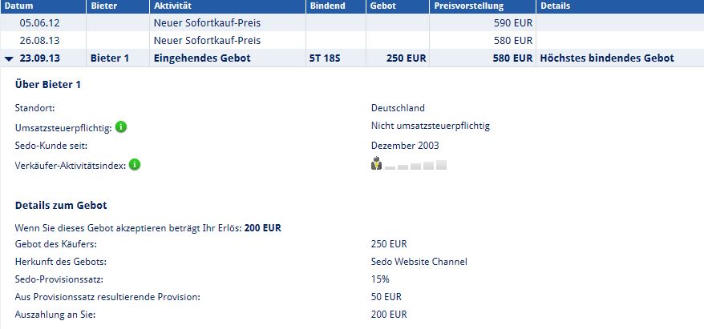Click the seller activity person icon

pyautogui.click(x=376, y=163)
